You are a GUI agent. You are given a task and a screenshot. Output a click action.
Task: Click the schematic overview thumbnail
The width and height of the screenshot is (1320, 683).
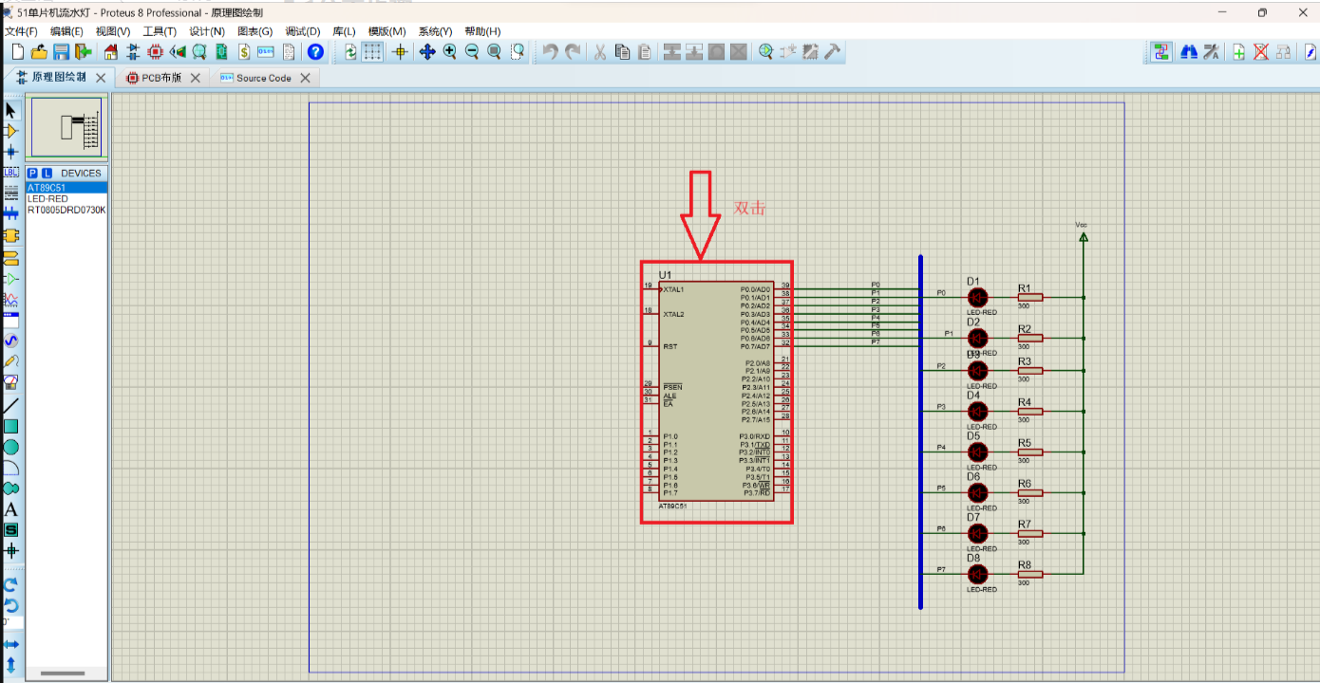tap(66, 127)
